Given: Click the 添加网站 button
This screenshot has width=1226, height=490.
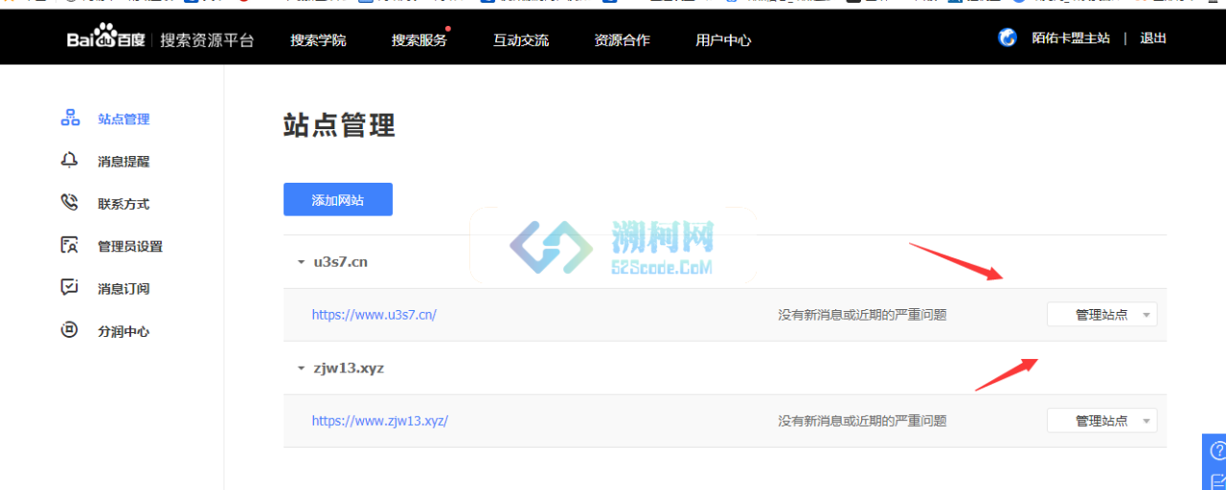Looking at the screenshot, I should (x=338, y=200).
